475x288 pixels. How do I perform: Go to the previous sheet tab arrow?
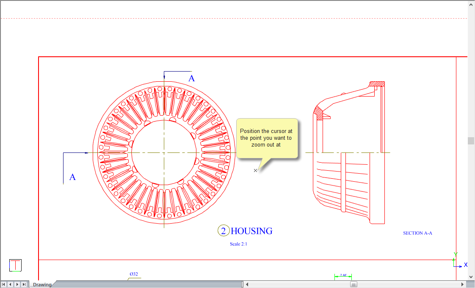click(11, 285)
